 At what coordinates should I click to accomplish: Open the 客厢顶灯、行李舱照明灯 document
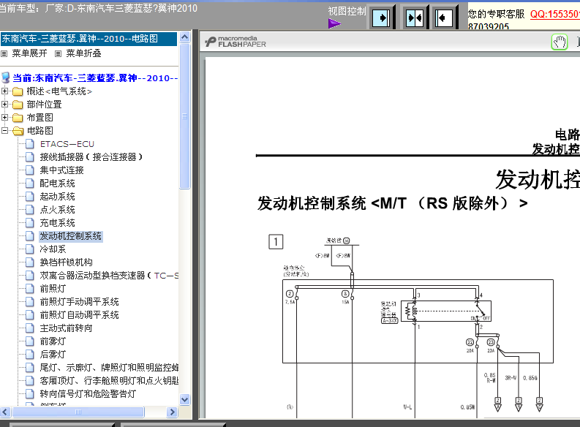tap(109, 380)
